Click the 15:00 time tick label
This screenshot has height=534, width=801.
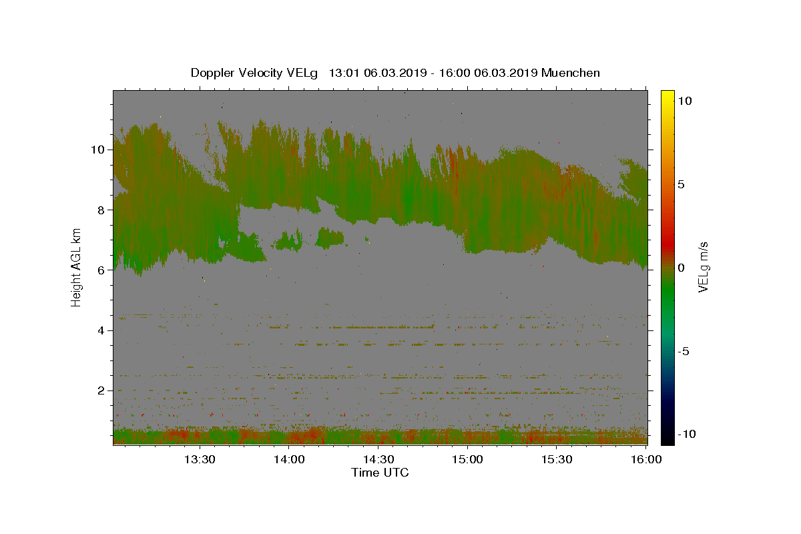(x=467, y=459)
